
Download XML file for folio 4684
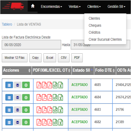click(55, 98)
